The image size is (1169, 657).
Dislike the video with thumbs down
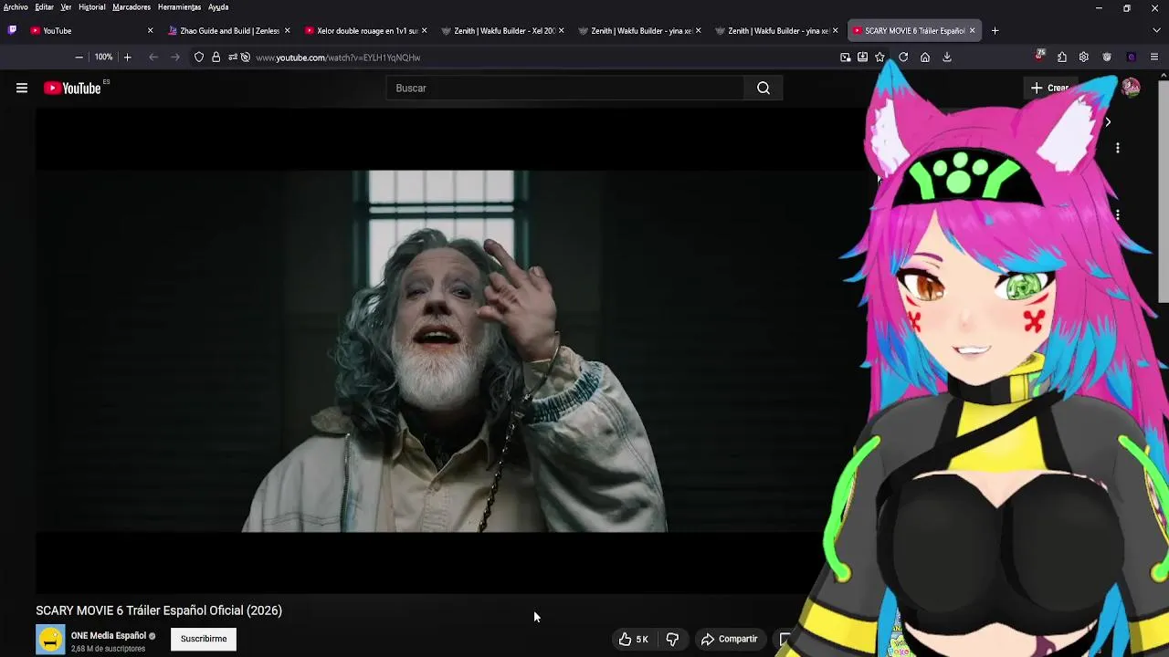point(672,639)
